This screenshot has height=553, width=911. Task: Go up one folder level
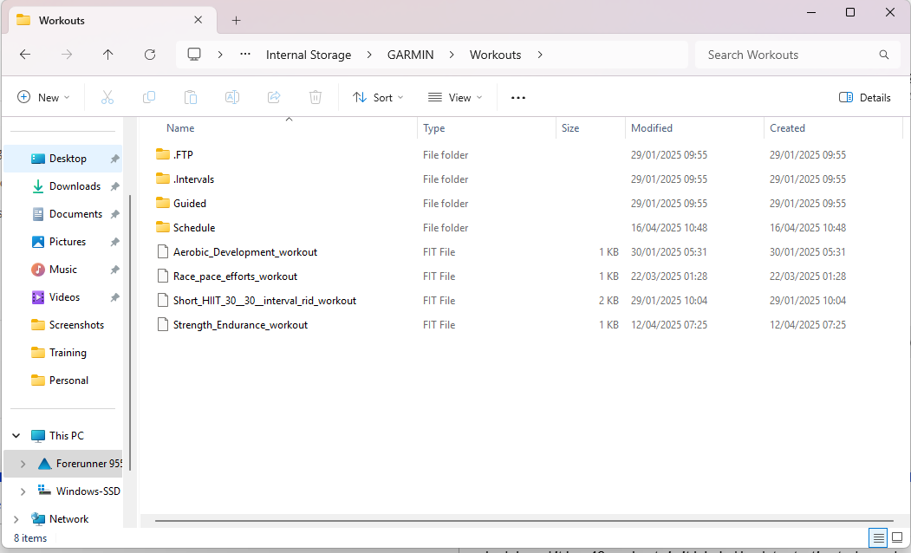[x=108, y=55]
